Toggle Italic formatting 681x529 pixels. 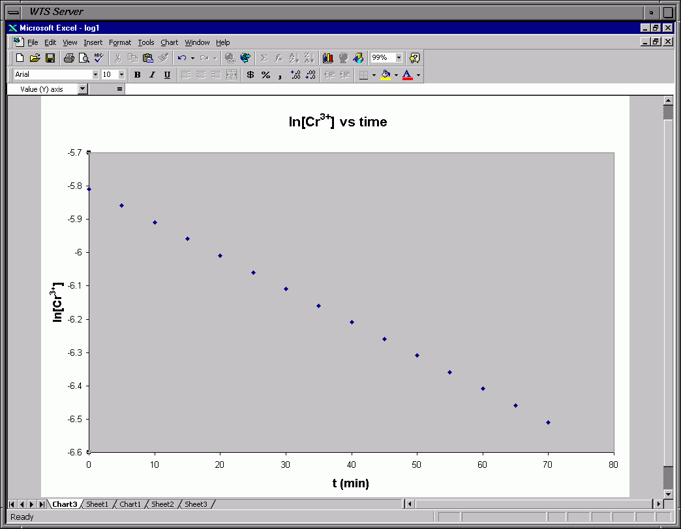(152, 75)
